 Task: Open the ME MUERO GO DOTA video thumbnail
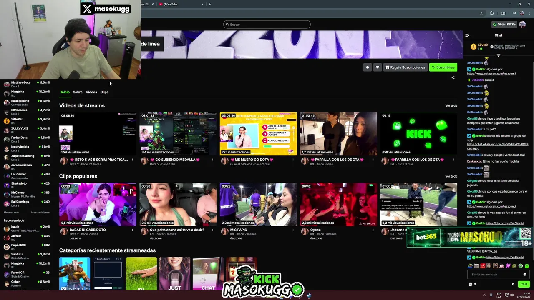[258, 134]
